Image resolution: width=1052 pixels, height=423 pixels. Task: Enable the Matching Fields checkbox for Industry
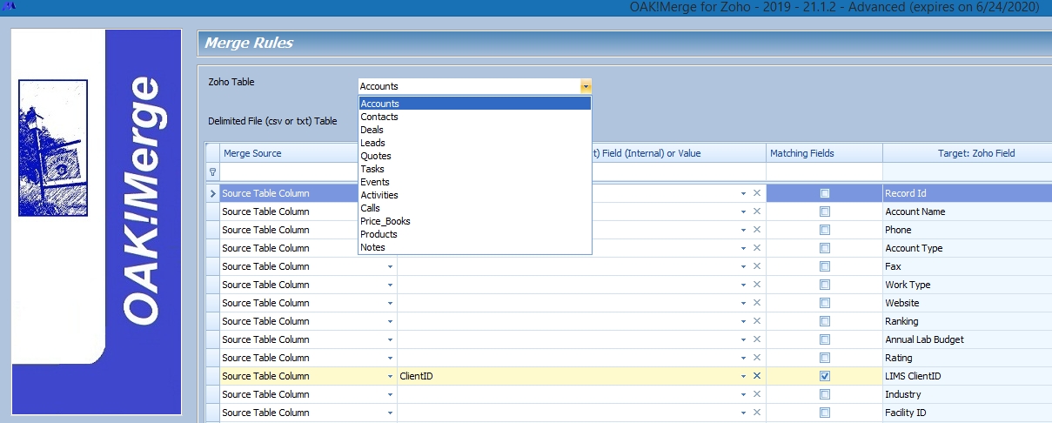(825, 394)
